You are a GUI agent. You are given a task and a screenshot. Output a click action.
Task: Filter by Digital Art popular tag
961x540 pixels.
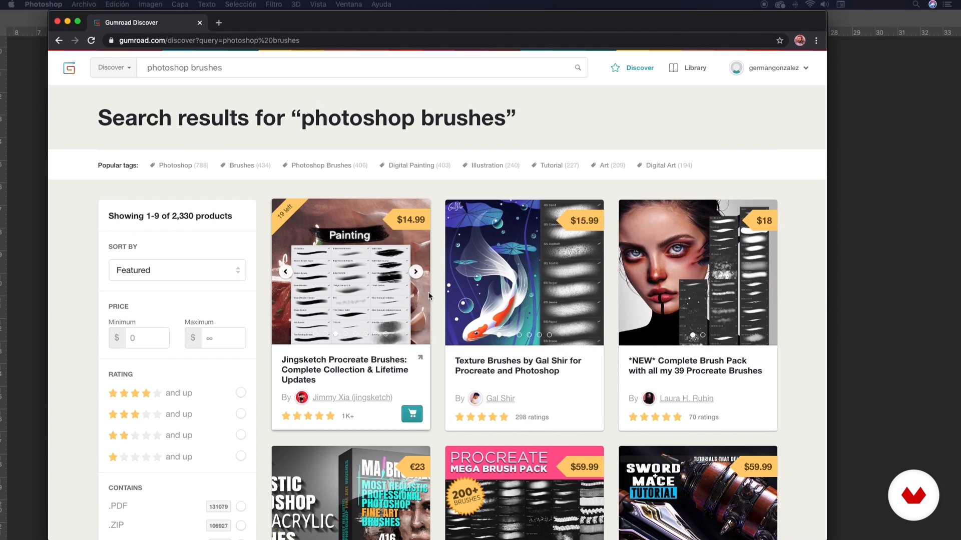(664, 165)
